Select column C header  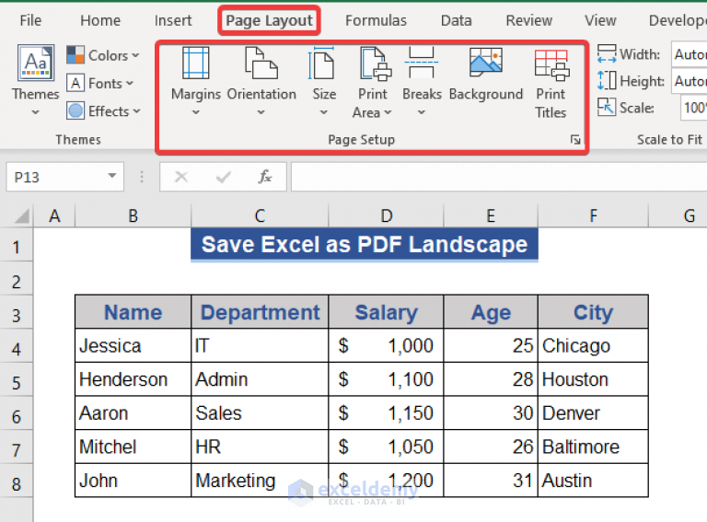pos(260,216)
